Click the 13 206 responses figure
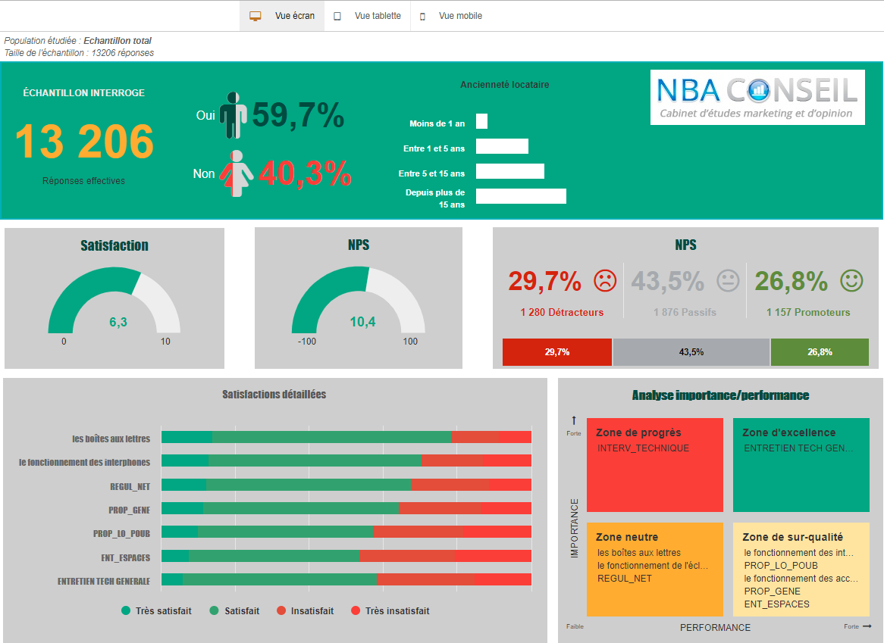 (x=85, y=141)
